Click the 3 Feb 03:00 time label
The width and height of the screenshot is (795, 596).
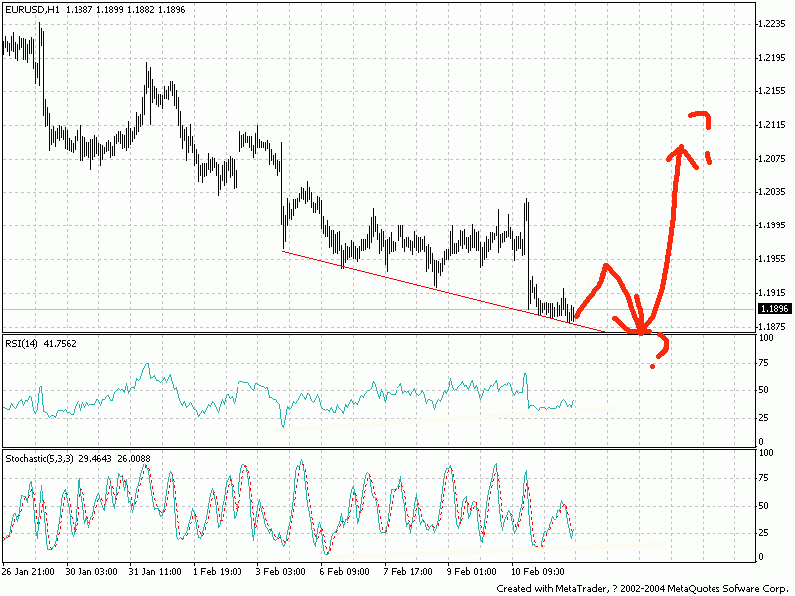pyautogui.click(x=281, y=572)
